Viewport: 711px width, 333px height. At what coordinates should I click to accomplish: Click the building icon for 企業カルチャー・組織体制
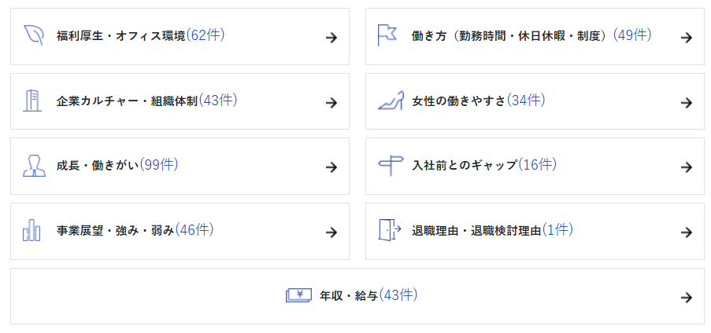pos(32,101)
